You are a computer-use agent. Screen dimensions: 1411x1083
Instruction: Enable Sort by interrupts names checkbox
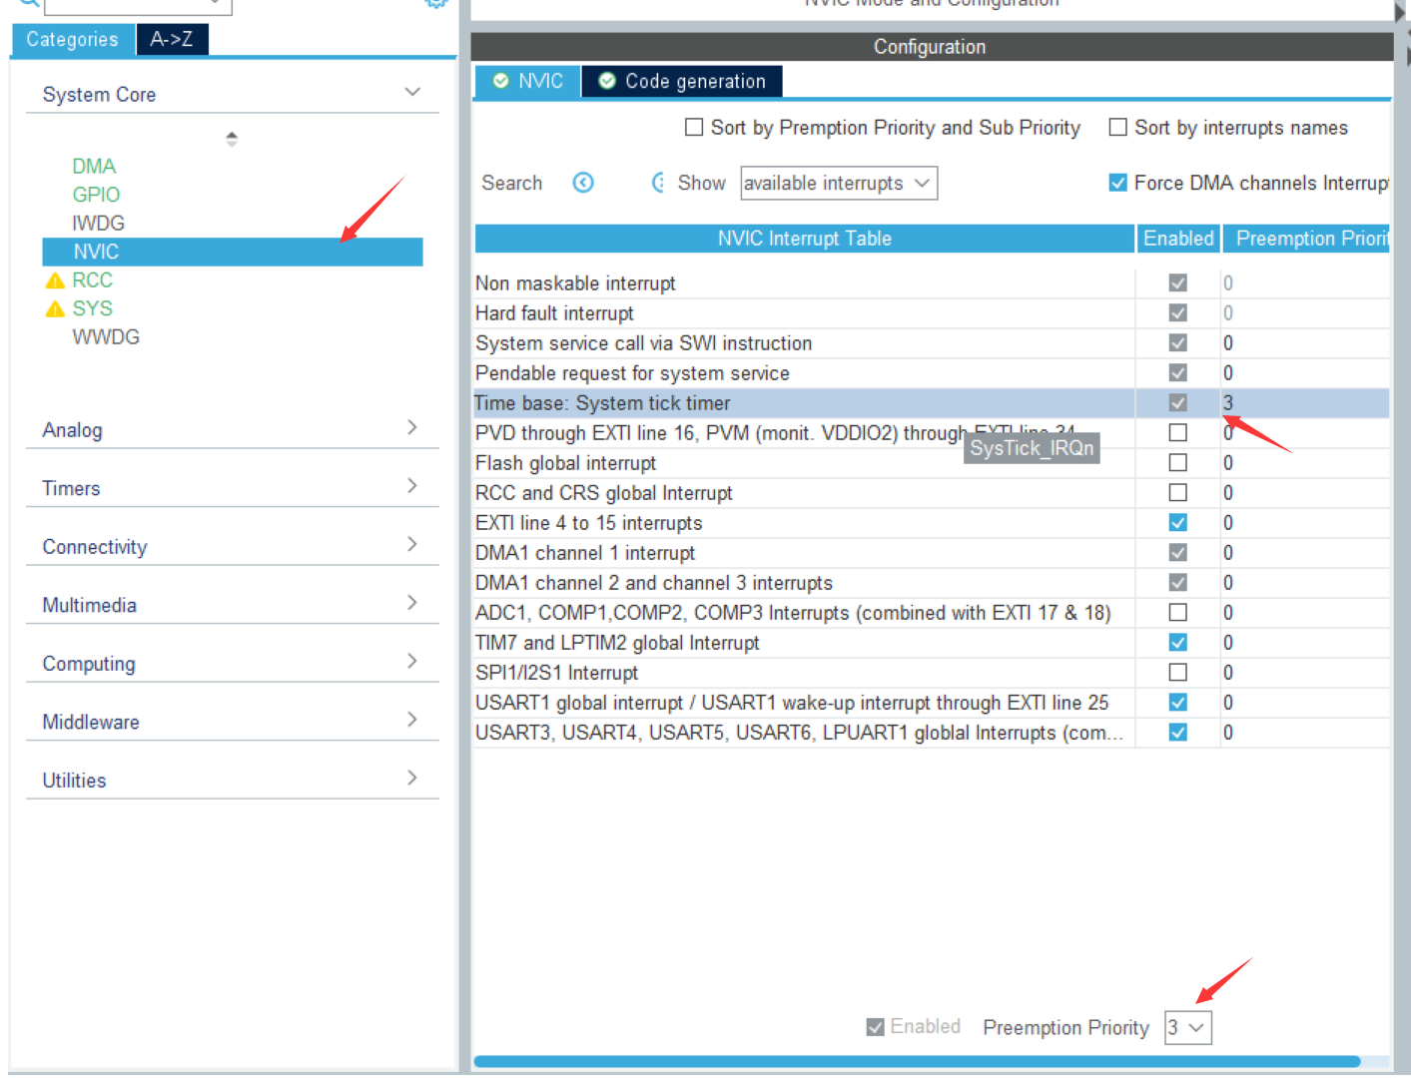pyautogui.click(x=1118, y=127)
